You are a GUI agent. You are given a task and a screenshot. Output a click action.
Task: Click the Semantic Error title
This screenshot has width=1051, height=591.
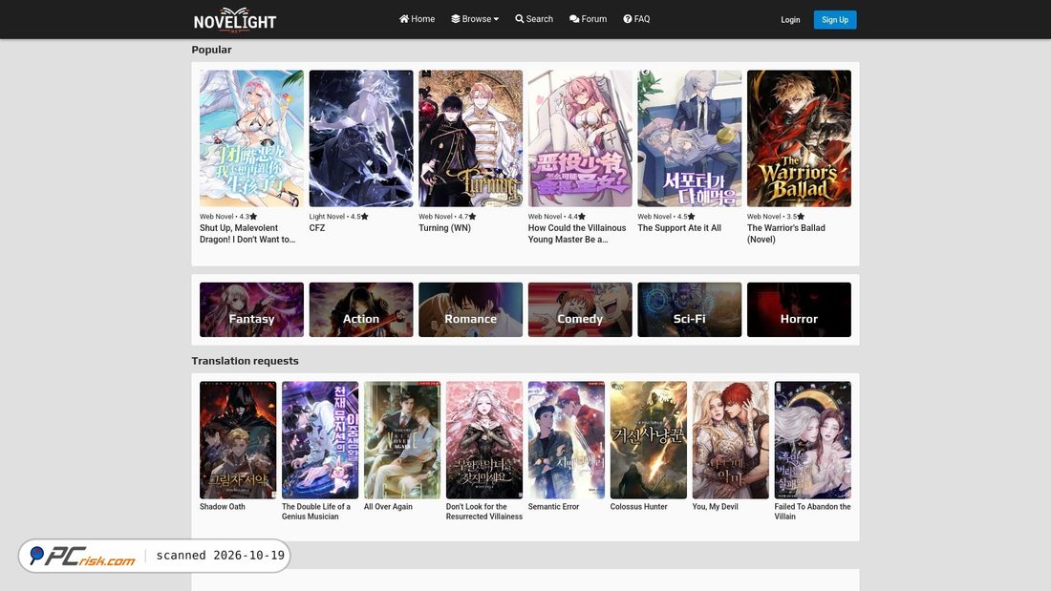coord(553,507)
